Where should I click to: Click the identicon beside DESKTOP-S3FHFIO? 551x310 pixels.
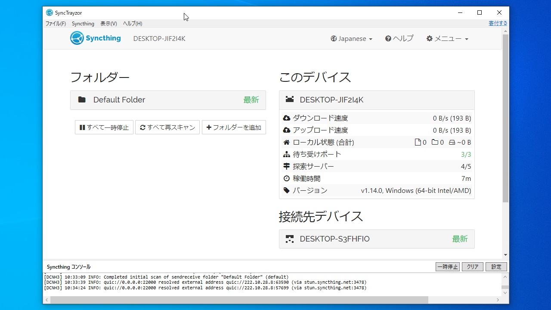[x=290, y=239]
